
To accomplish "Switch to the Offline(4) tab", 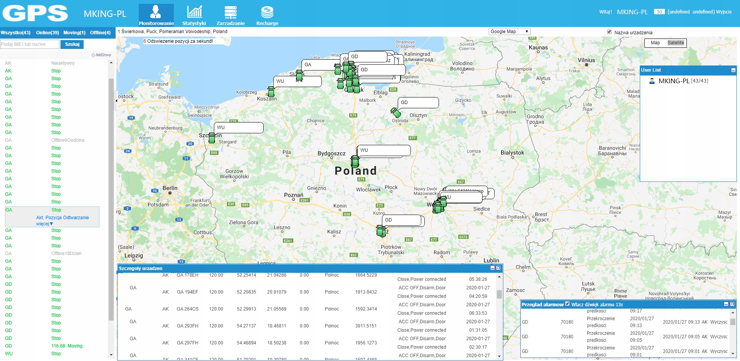I will pos(100,33).
